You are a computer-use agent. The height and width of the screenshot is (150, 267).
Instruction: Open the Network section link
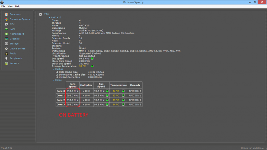point(14,63)
